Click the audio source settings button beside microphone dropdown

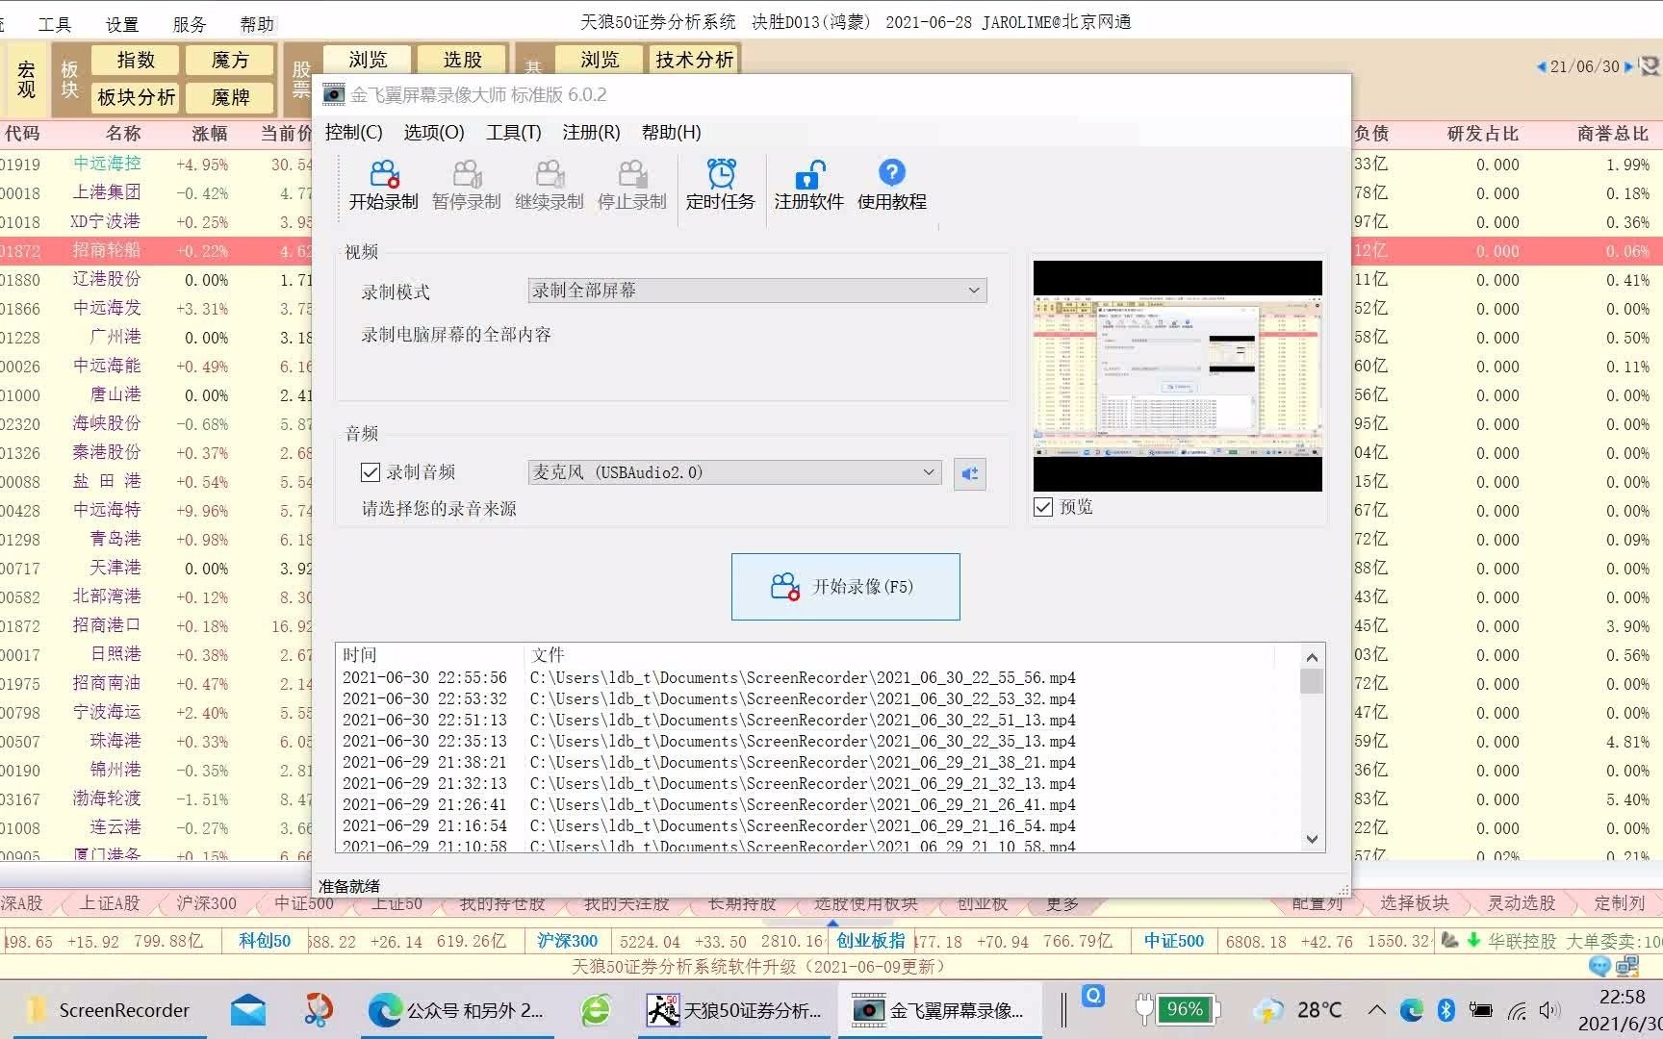[x=969, y=473]
